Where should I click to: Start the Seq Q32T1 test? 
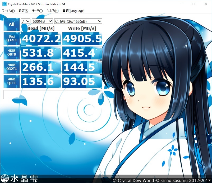point(12,39)
